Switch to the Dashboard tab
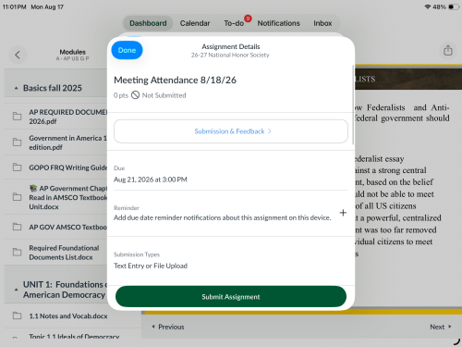 click(148, 23)
